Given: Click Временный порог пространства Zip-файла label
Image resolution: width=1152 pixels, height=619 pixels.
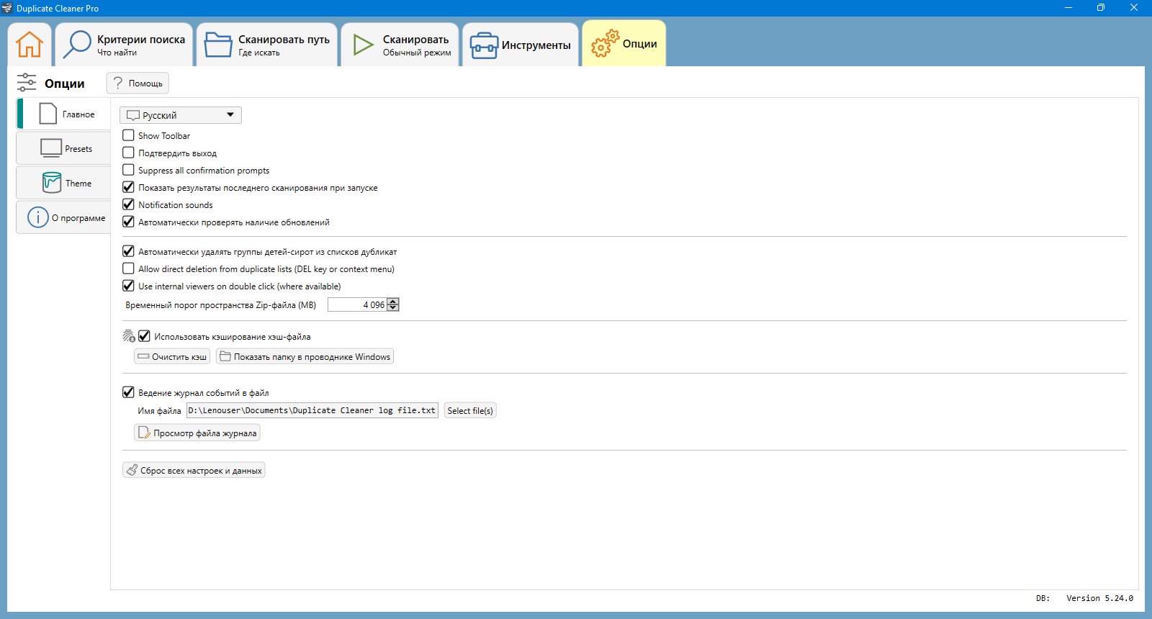Looking at the screenshot, I should click(x=220, y=305).
